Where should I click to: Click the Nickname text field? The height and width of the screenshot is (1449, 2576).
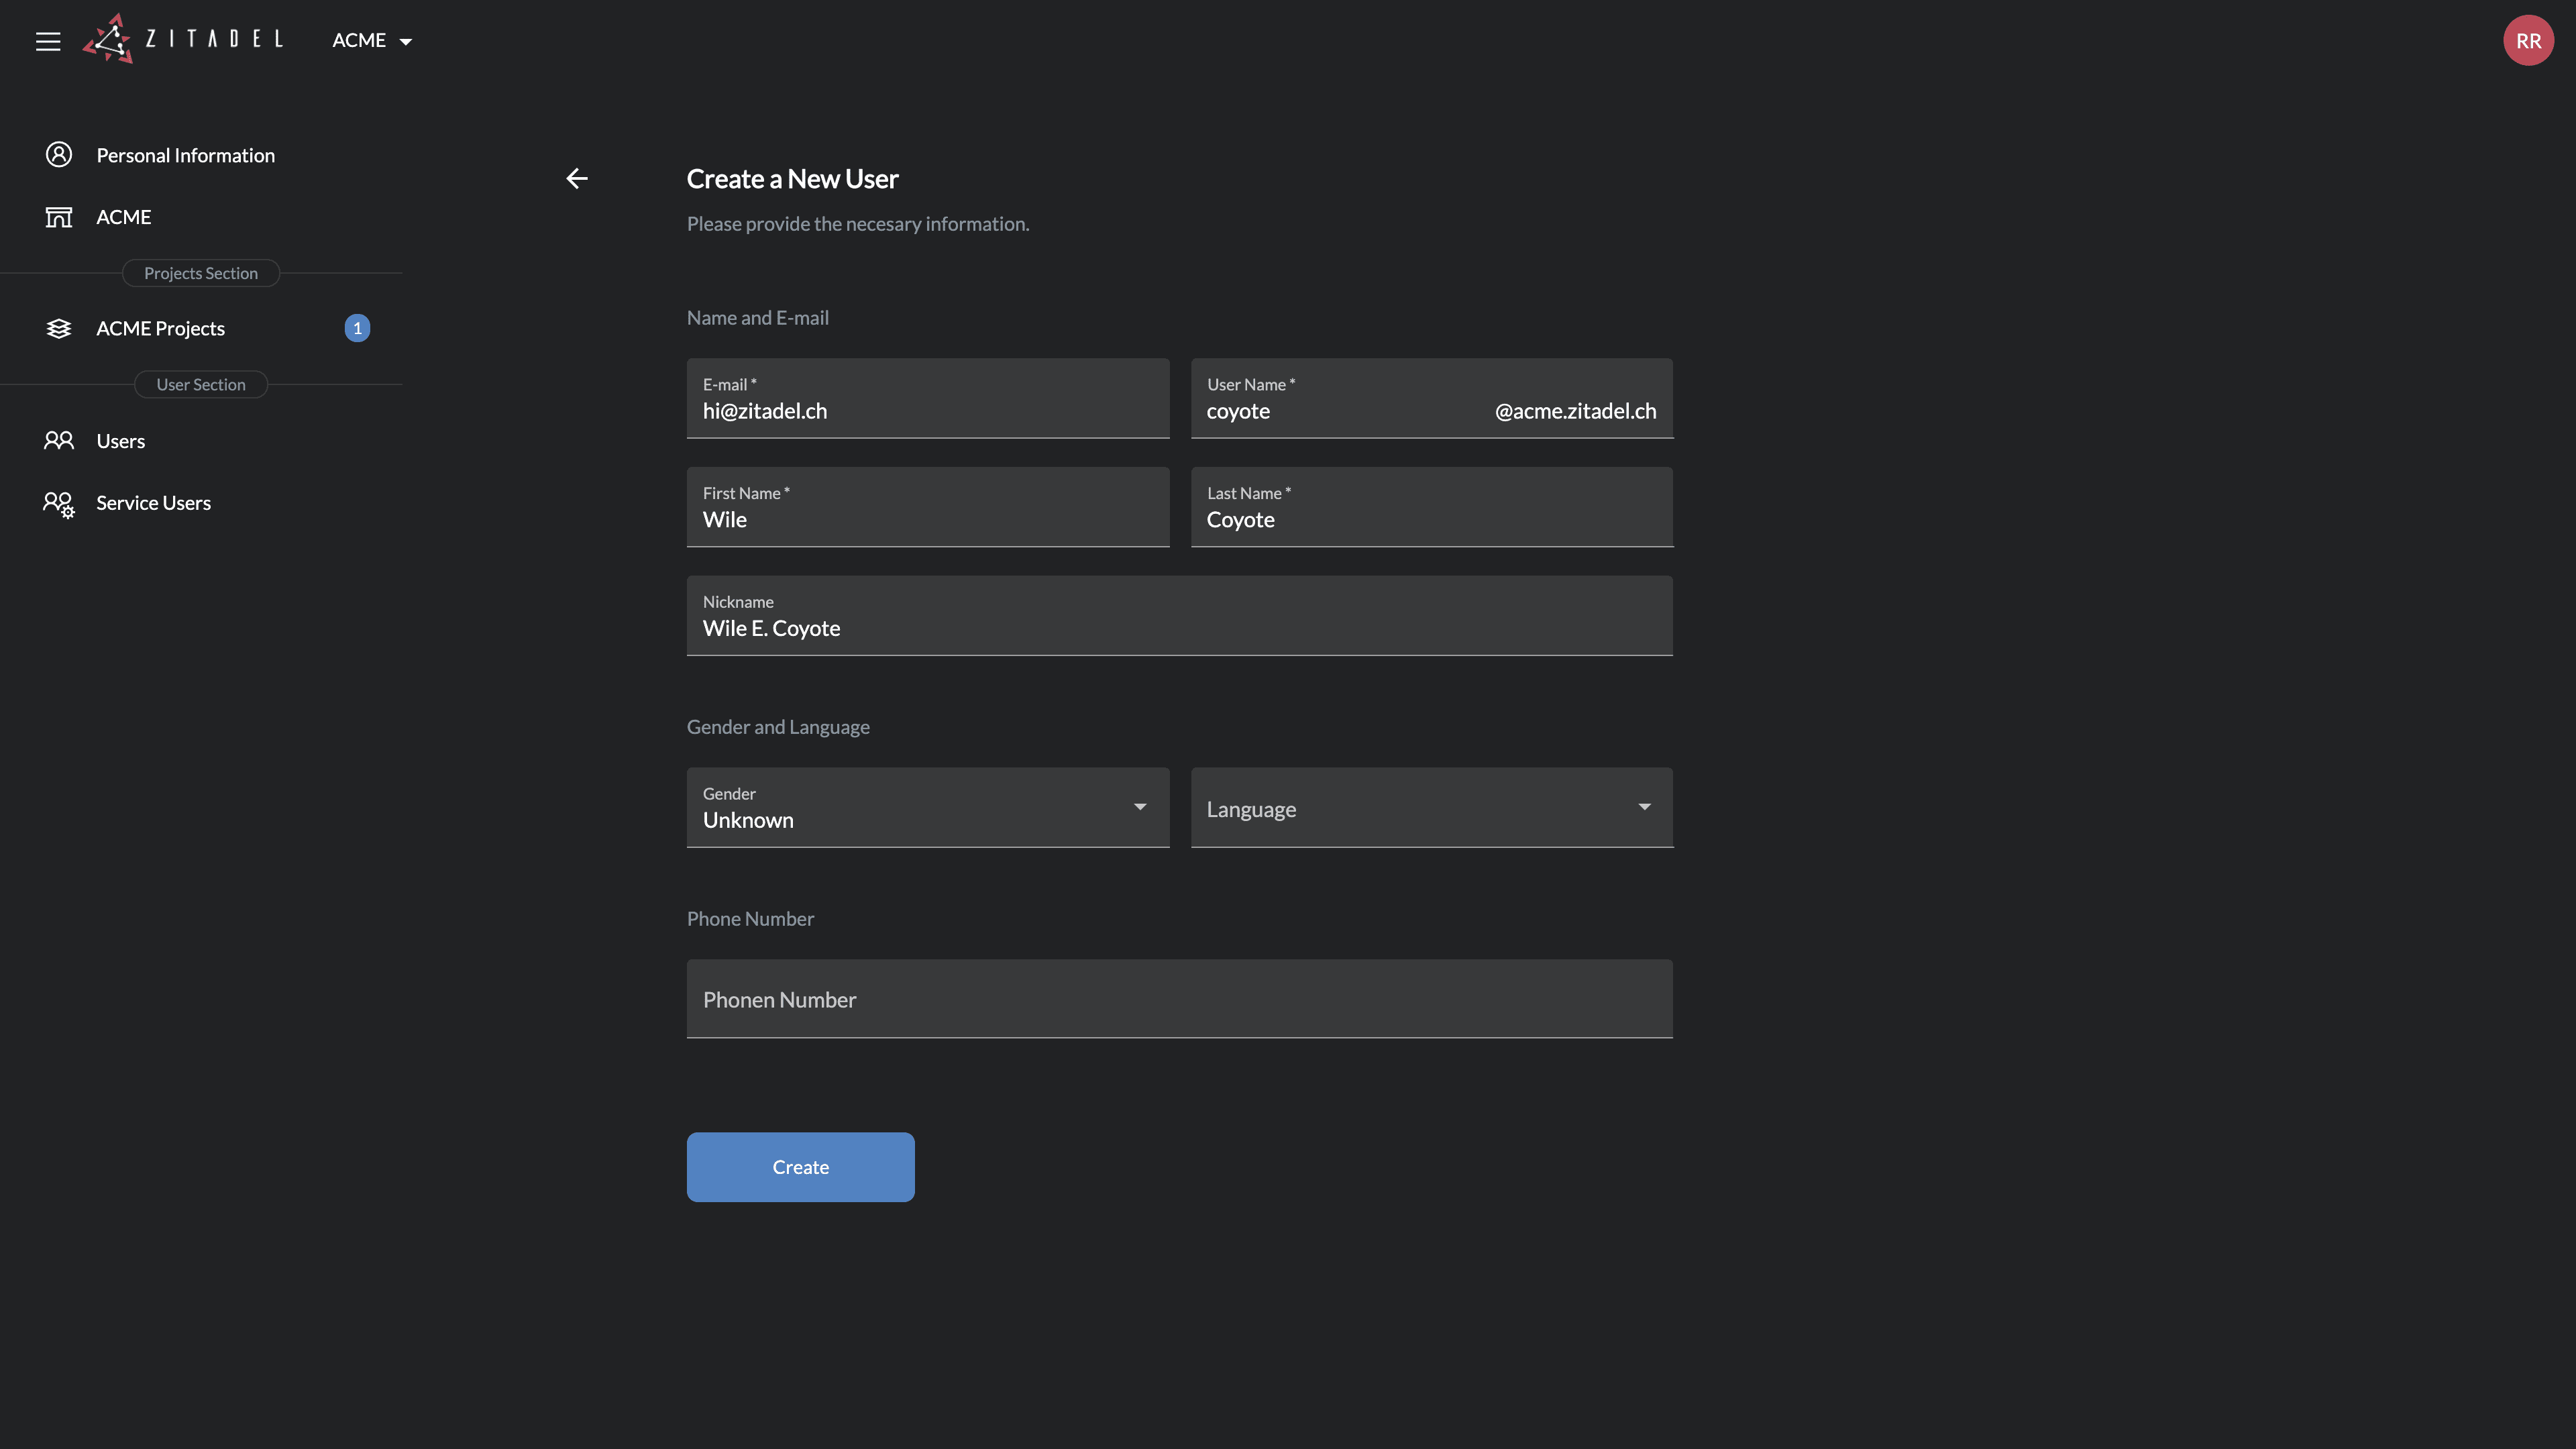tap(1179, 628)
